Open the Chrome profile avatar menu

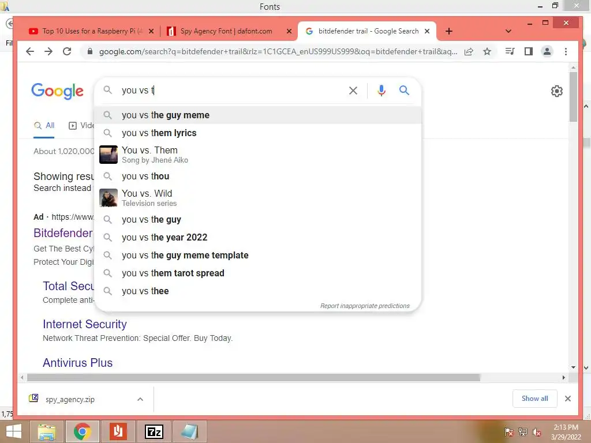(x=547, y=51)
